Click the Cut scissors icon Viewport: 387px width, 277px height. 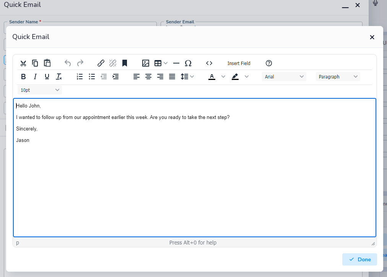tap(23, 64)
